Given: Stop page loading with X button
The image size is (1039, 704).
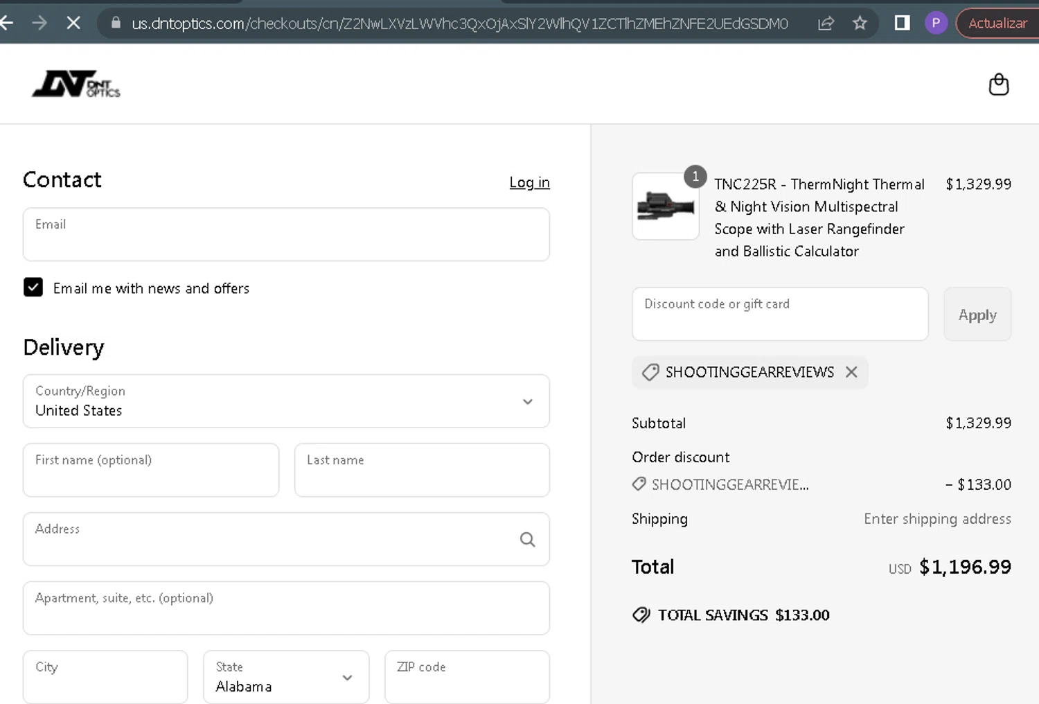Looking at the screenshot, I should coord(73,23).
